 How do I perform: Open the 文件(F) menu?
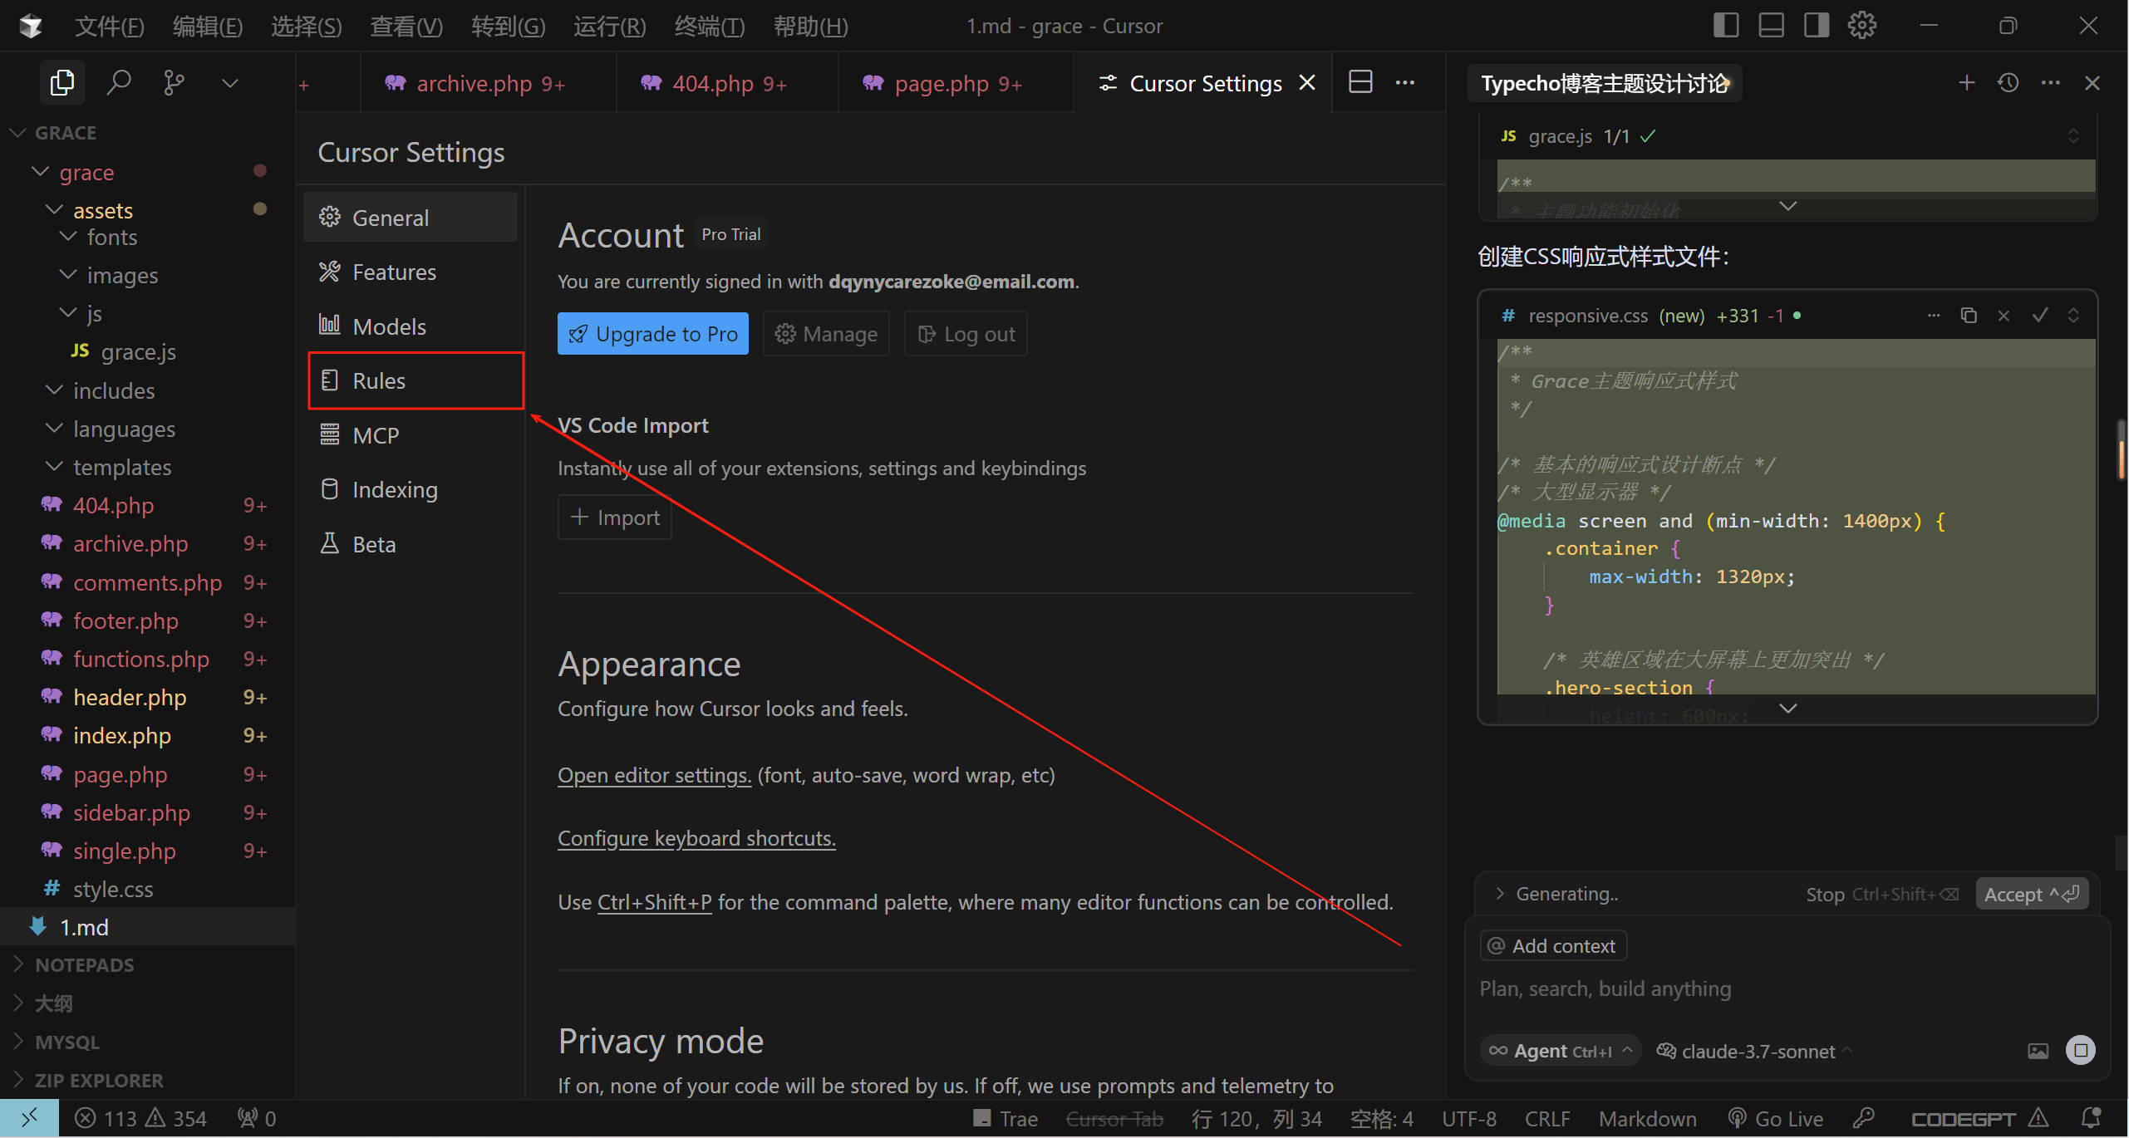click(x=110, y=26)
